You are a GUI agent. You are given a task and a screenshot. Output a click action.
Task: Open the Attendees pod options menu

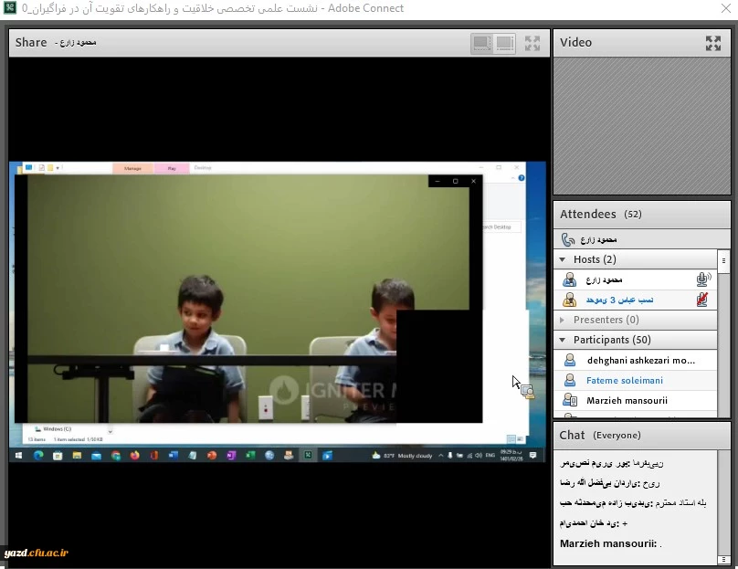[x=724, y=259]
